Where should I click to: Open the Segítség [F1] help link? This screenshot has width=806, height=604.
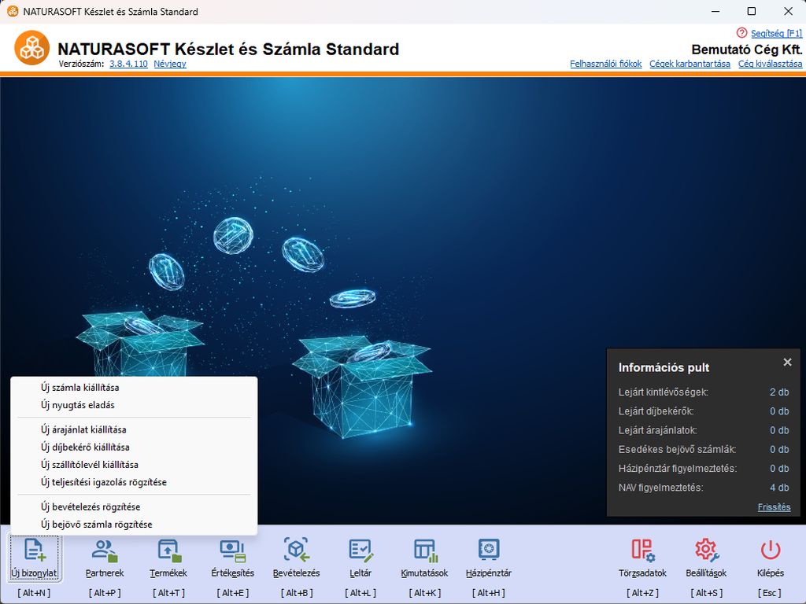[x=776, y=33]
